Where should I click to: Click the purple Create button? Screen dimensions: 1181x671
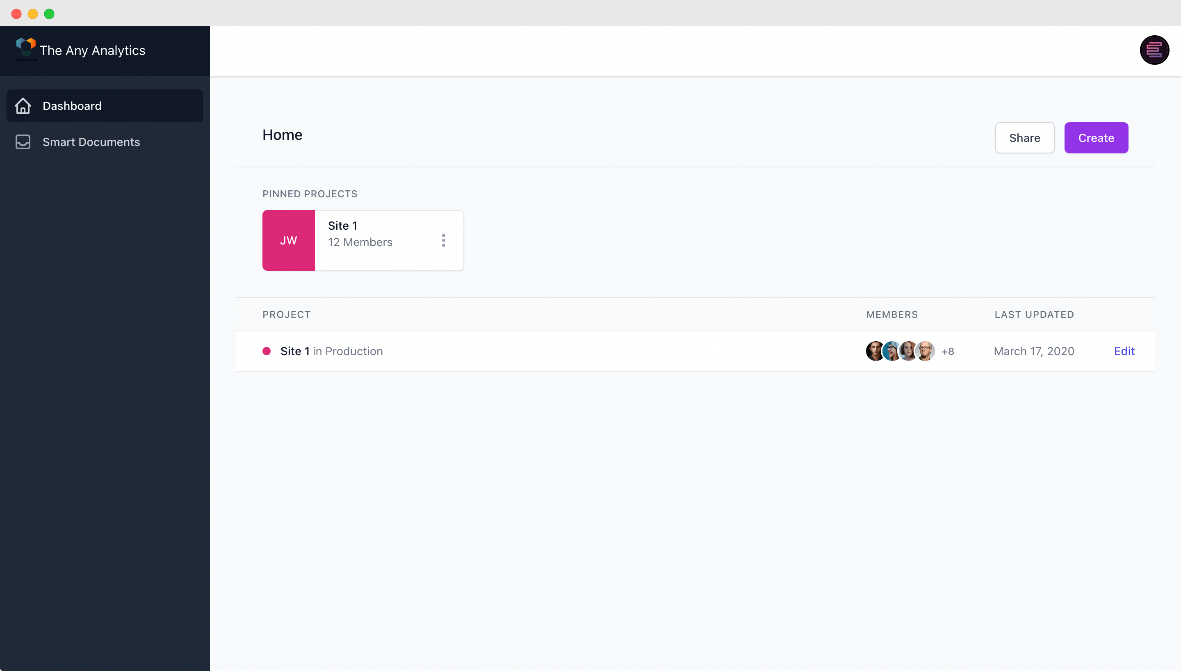[x=1096, y=138]
